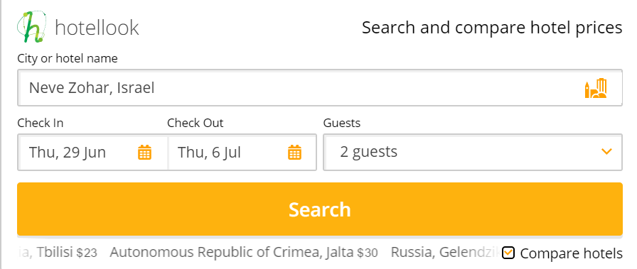Click the city buildings icon in destination field
Image resolution: width=637 pixels, height=269 pixels.
[x=596, y=88]
